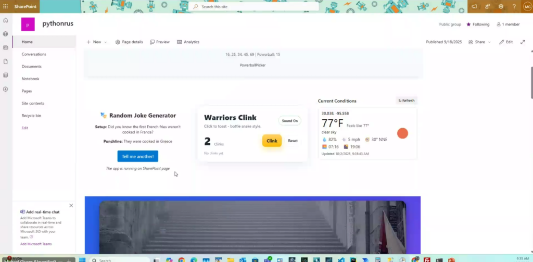Click the PowerballPicker label

pyautogui.click(x=252, y=65)
